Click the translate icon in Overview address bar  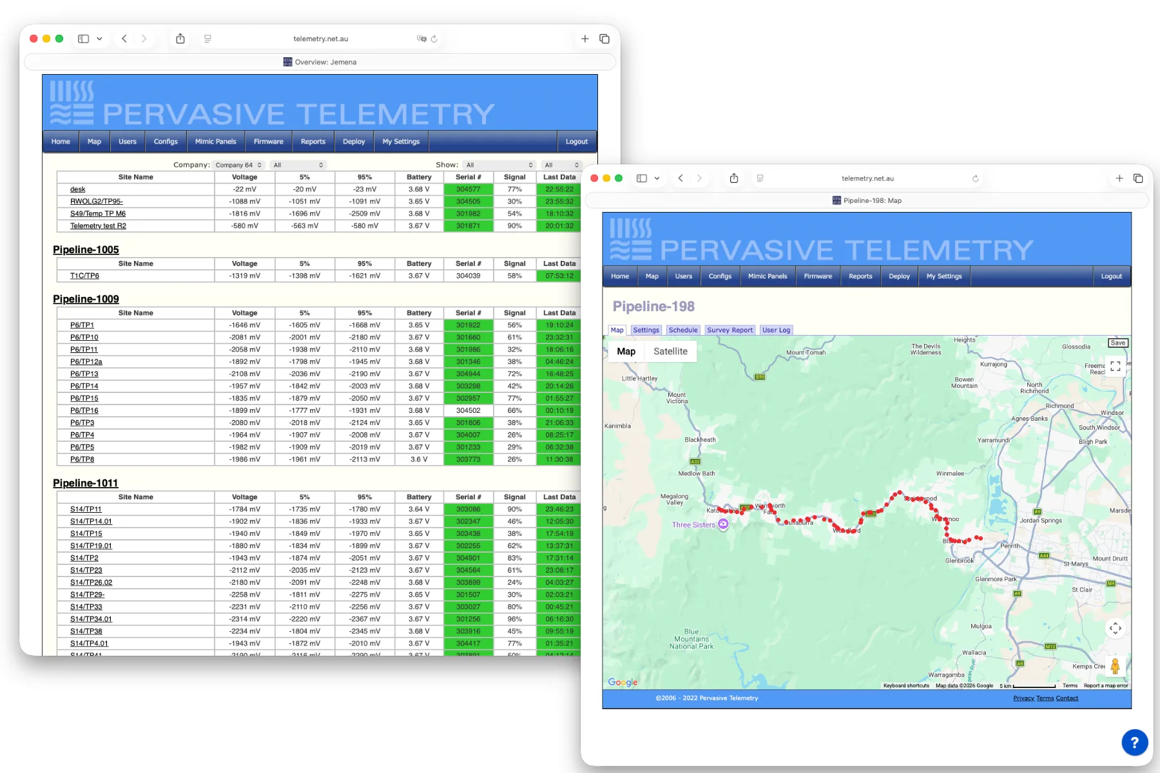[421, 39]
